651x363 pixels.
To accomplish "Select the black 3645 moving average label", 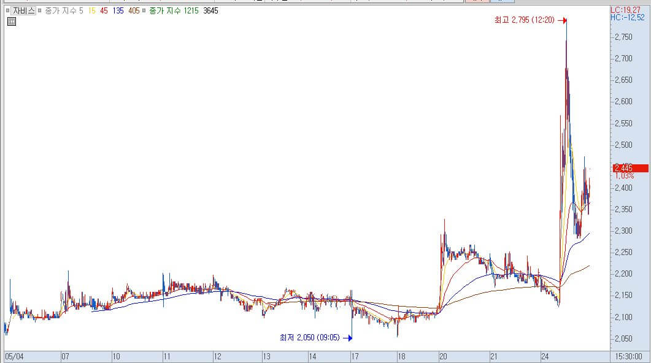I will pyautogui.click(x=210, y=11).
